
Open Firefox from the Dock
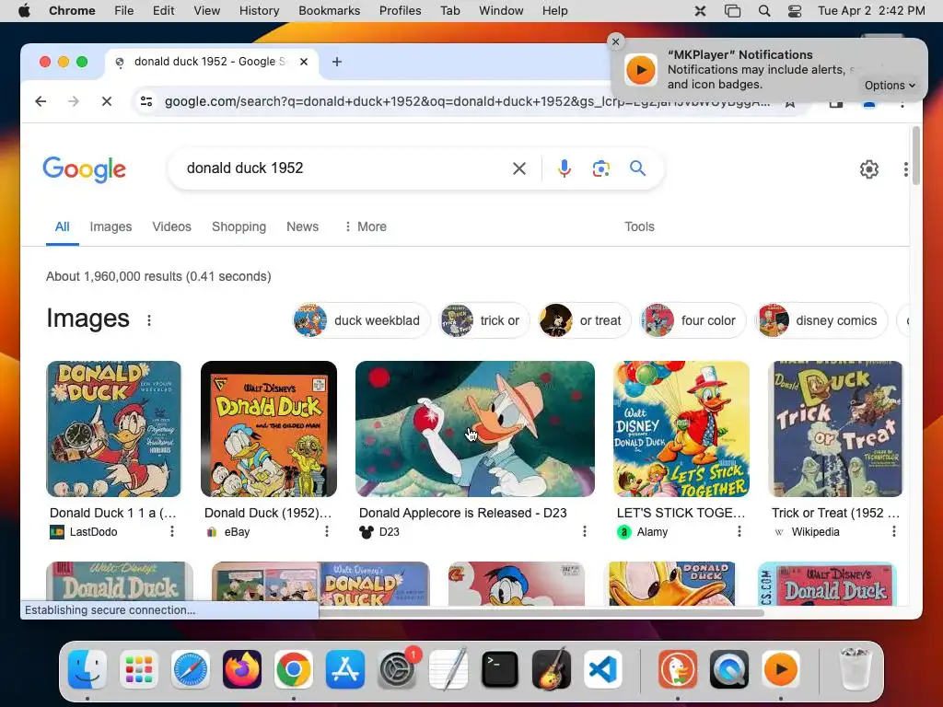[x=242, y=669]
